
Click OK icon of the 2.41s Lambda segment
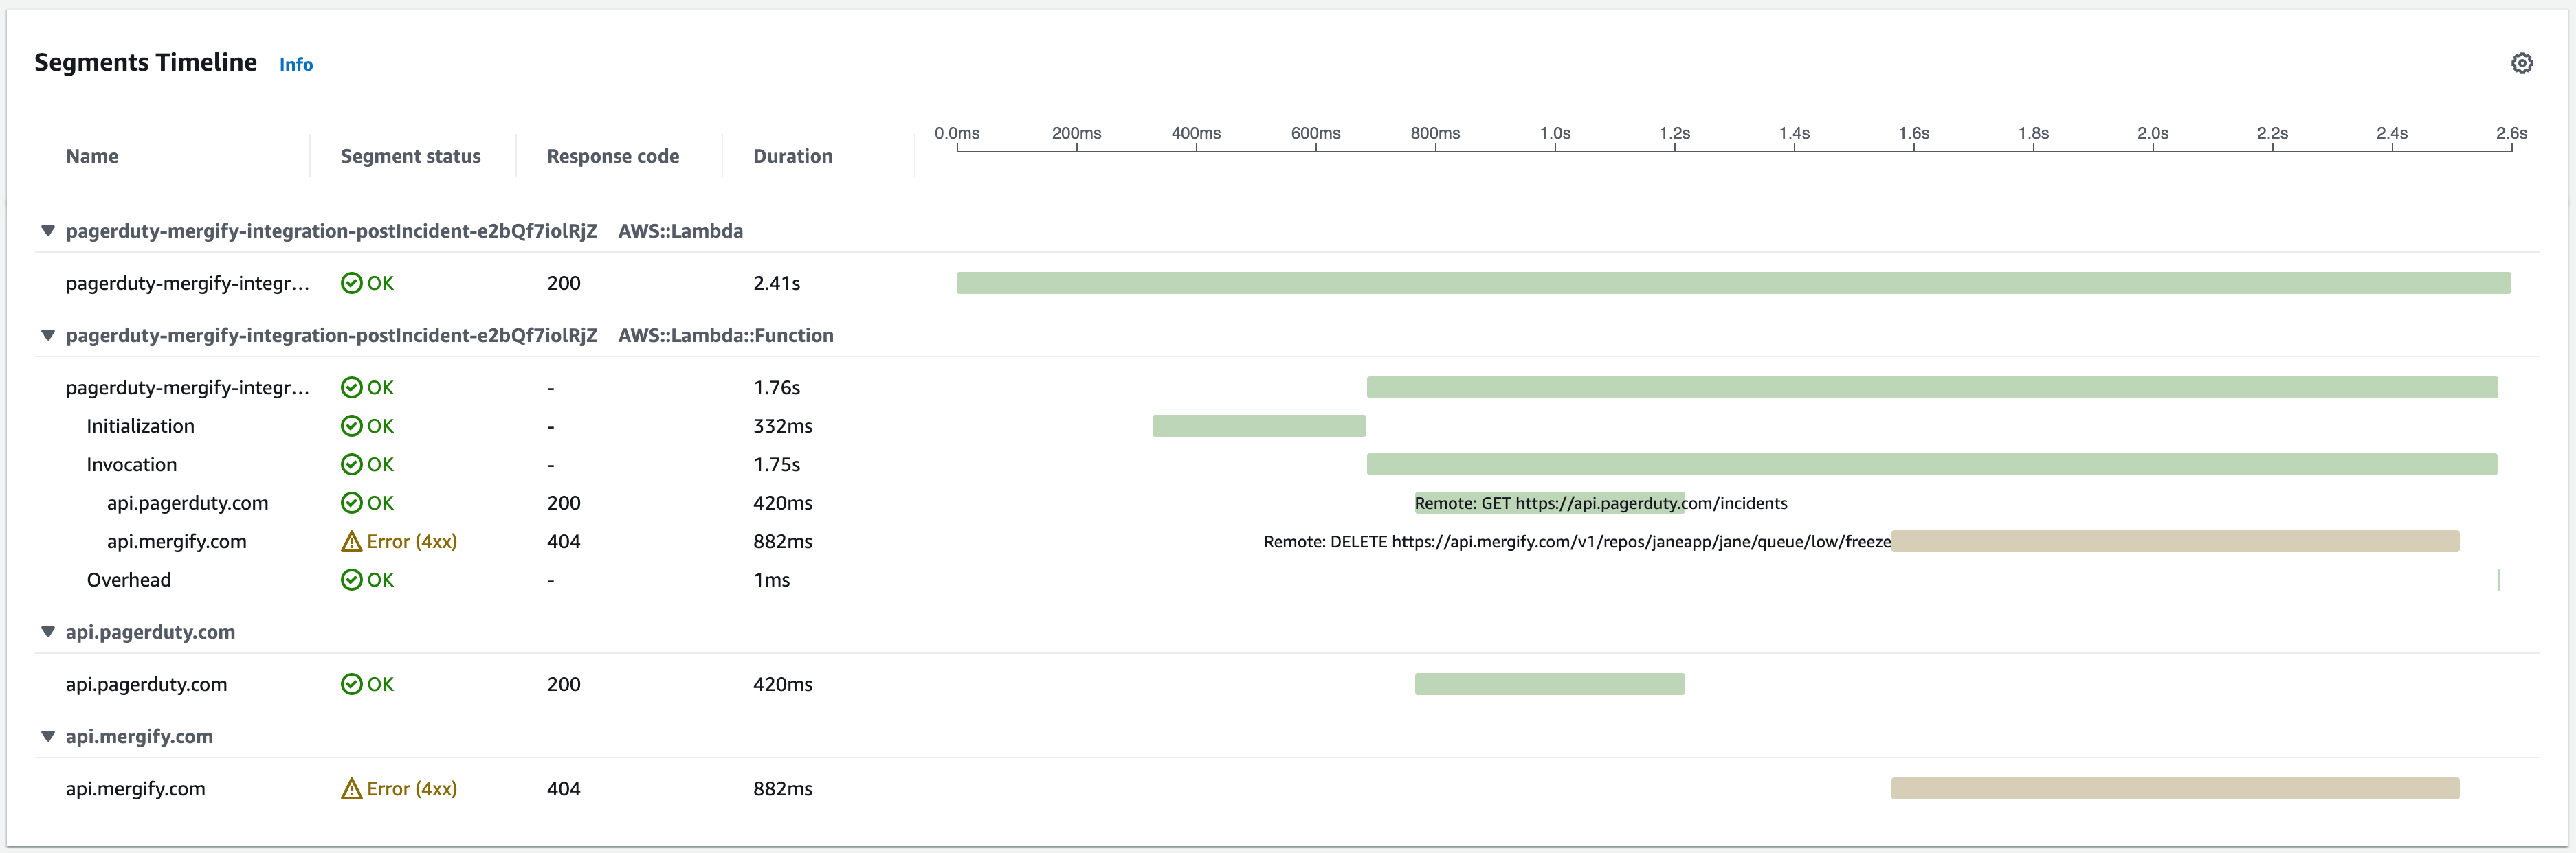(351, 284)
